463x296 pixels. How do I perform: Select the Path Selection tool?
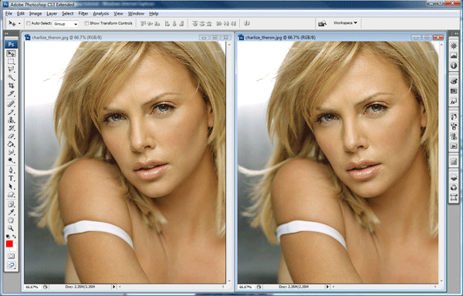(12, 187)
